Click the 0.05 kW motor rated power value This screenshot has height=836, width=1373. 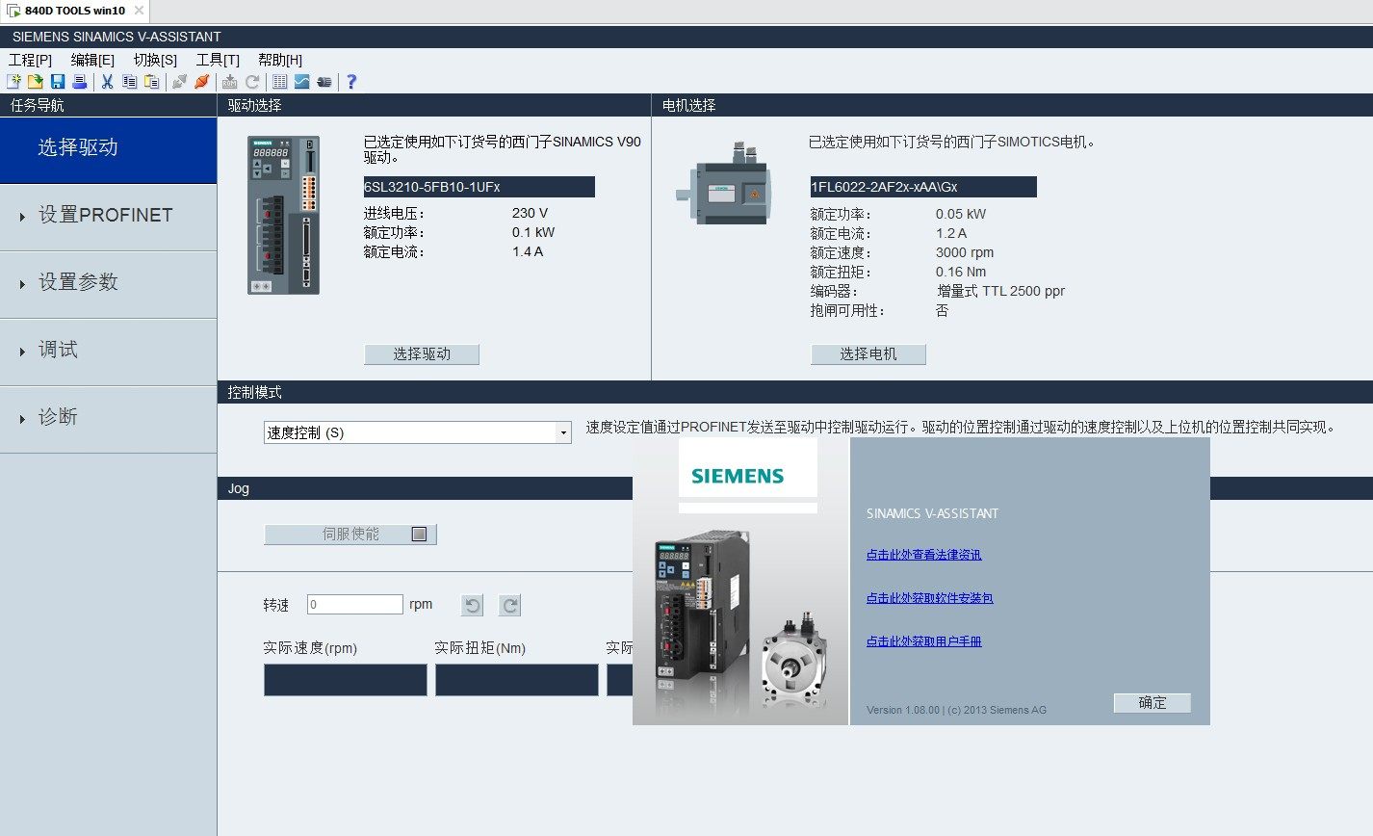pos(961,214)
